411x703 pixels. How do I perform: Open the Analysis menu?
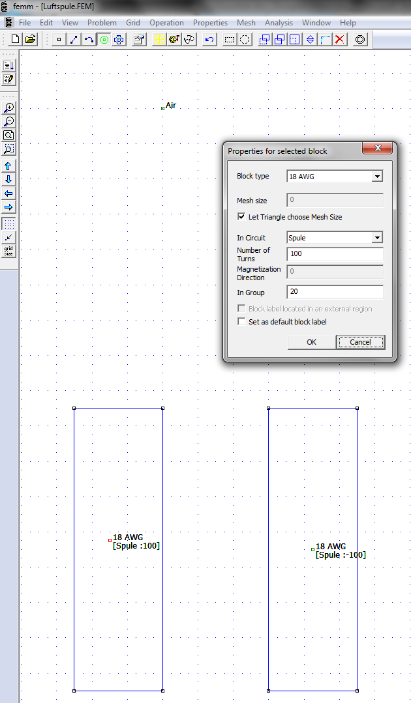279,22
